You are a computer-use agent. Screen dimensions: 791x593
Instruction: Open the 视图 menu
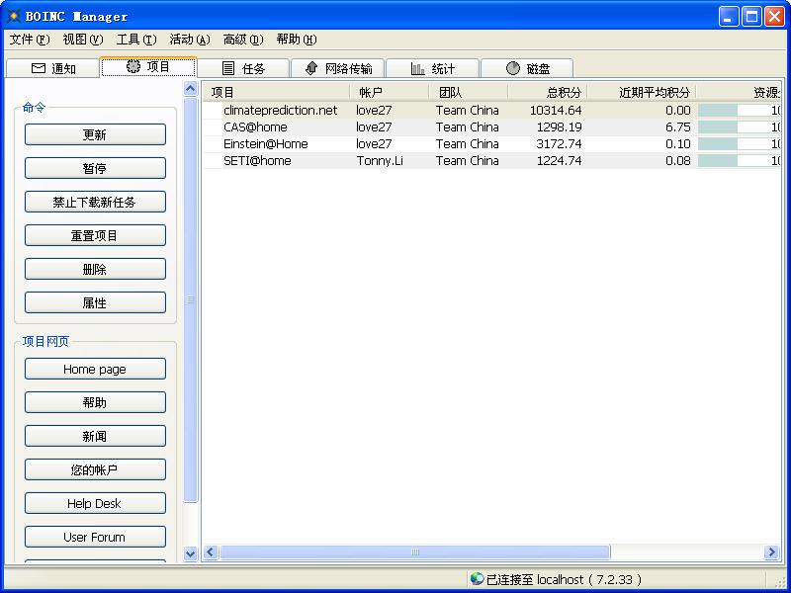tap(83, 40)
